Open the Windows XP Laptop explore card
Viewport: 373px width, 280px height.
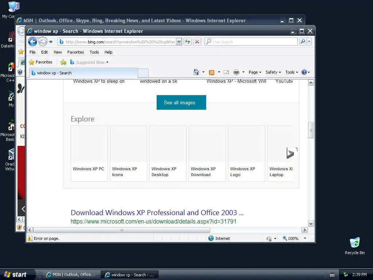click(x=280, y=153)
